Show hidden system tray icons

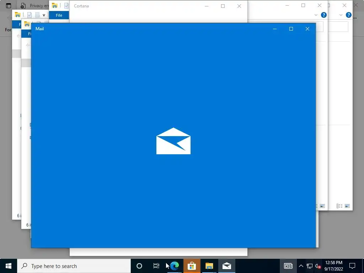(x=301, y=266)
